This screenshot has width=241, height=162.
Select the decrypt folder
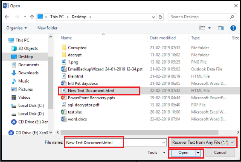click(75, 55)
